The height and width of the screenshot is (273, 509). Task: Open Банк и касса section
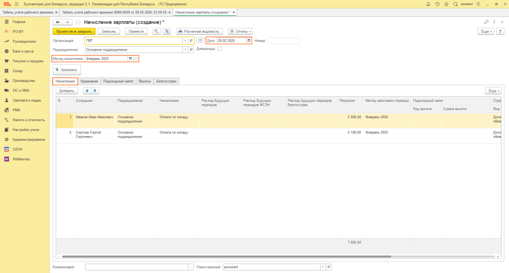(23, 51)
